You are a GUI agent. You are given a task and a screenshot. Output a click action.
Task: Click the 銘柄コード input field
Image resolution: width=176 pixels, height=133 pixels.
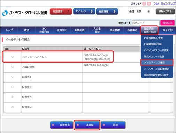146,23
